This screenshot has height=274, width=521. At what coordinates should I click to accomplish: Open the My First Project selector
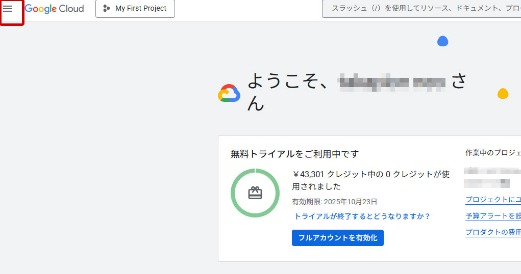point(135,9)
